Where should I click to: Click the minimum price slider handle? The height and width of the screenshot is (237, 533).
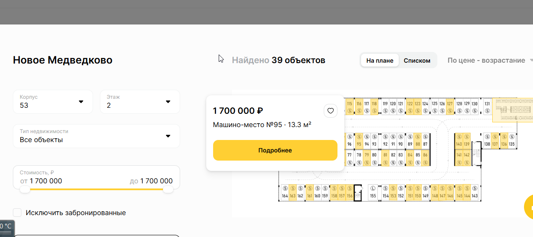point(25,189)
